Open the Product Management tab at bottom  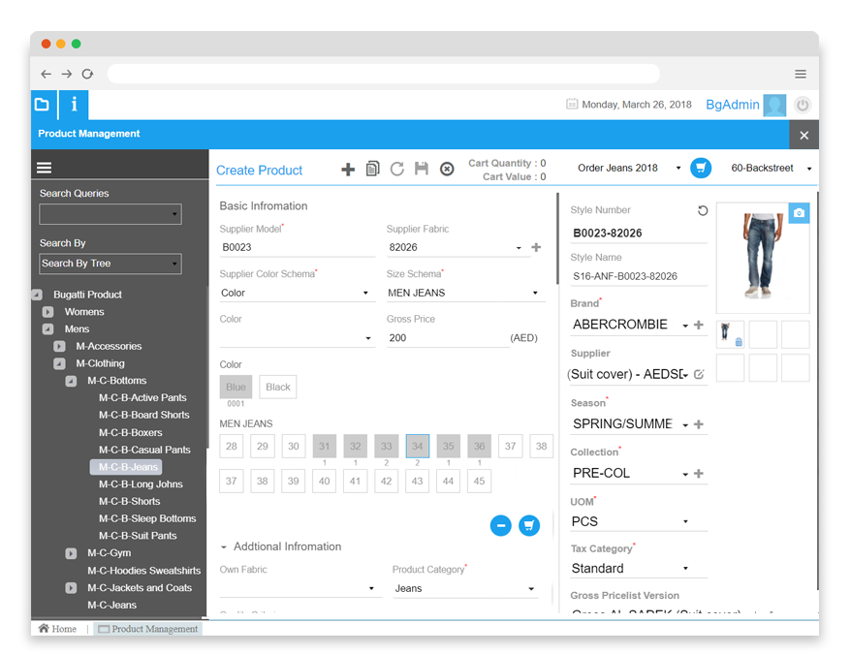tap(147, 629)
